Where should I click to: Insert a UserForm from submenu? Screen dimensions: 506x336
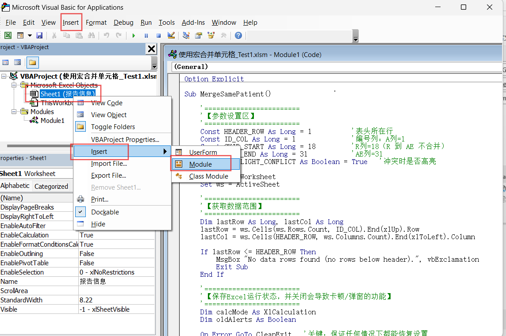[x=206, y=152]
